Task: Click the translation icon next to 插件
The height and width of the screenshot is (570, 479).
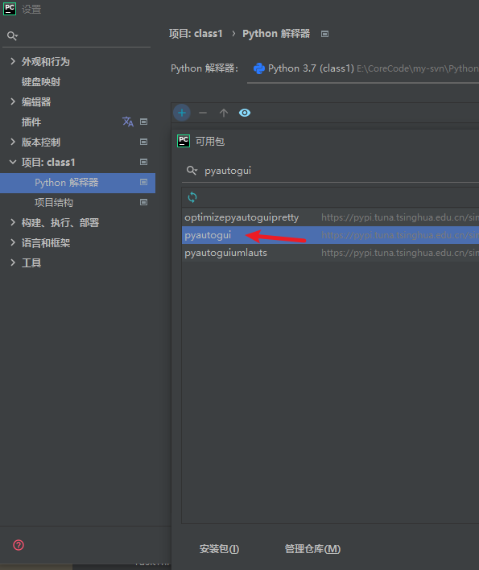Action: [127, 122]
